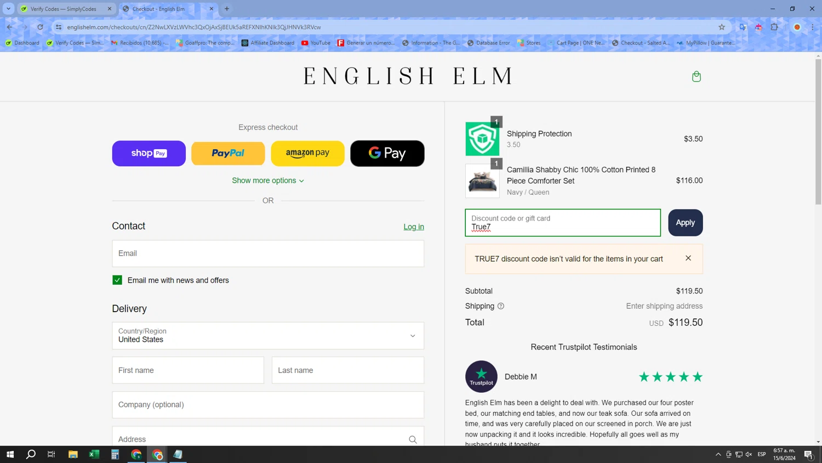Click the Log in link
The image size is (822, 463).
[414, 227]
